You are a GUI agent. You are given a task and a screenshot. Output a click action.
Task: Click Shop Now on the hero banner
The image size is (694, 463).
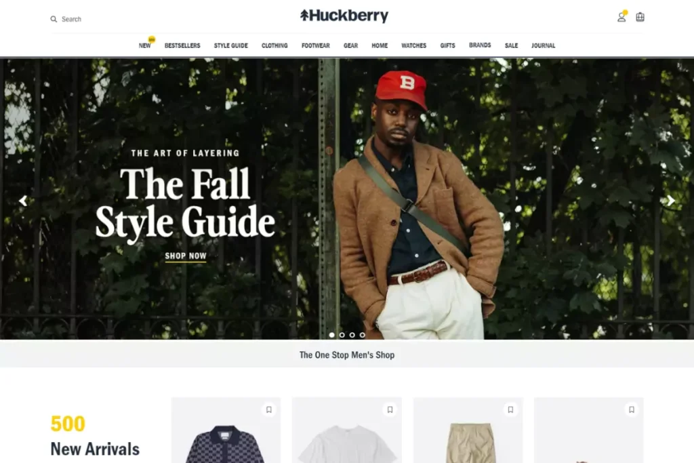coord(186,256)
